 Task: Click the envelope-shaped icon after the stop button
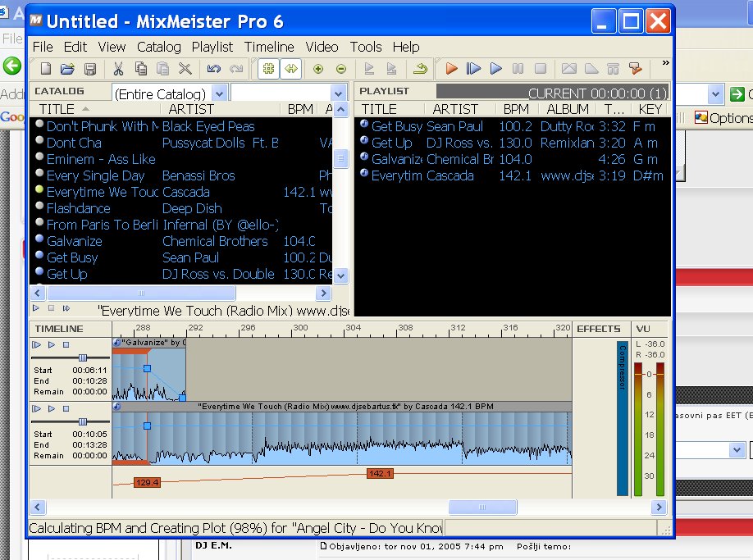[569, 69]
